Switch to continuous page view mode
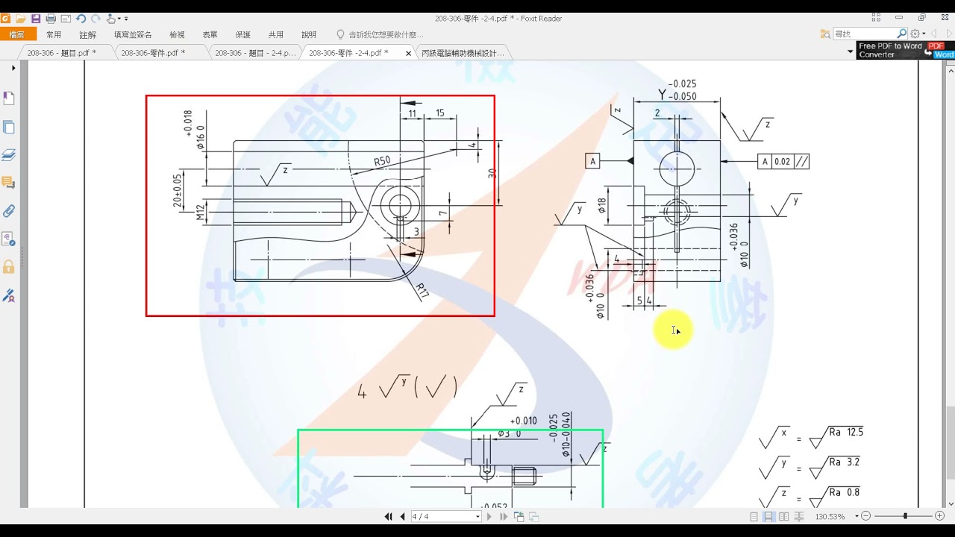 [768, 516]
